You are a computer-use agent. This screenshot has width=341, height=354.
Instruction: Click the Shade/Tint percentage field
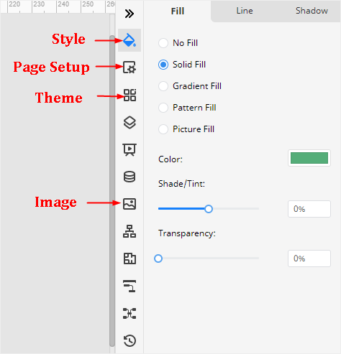pyautogui.click(x=309, y=209)
